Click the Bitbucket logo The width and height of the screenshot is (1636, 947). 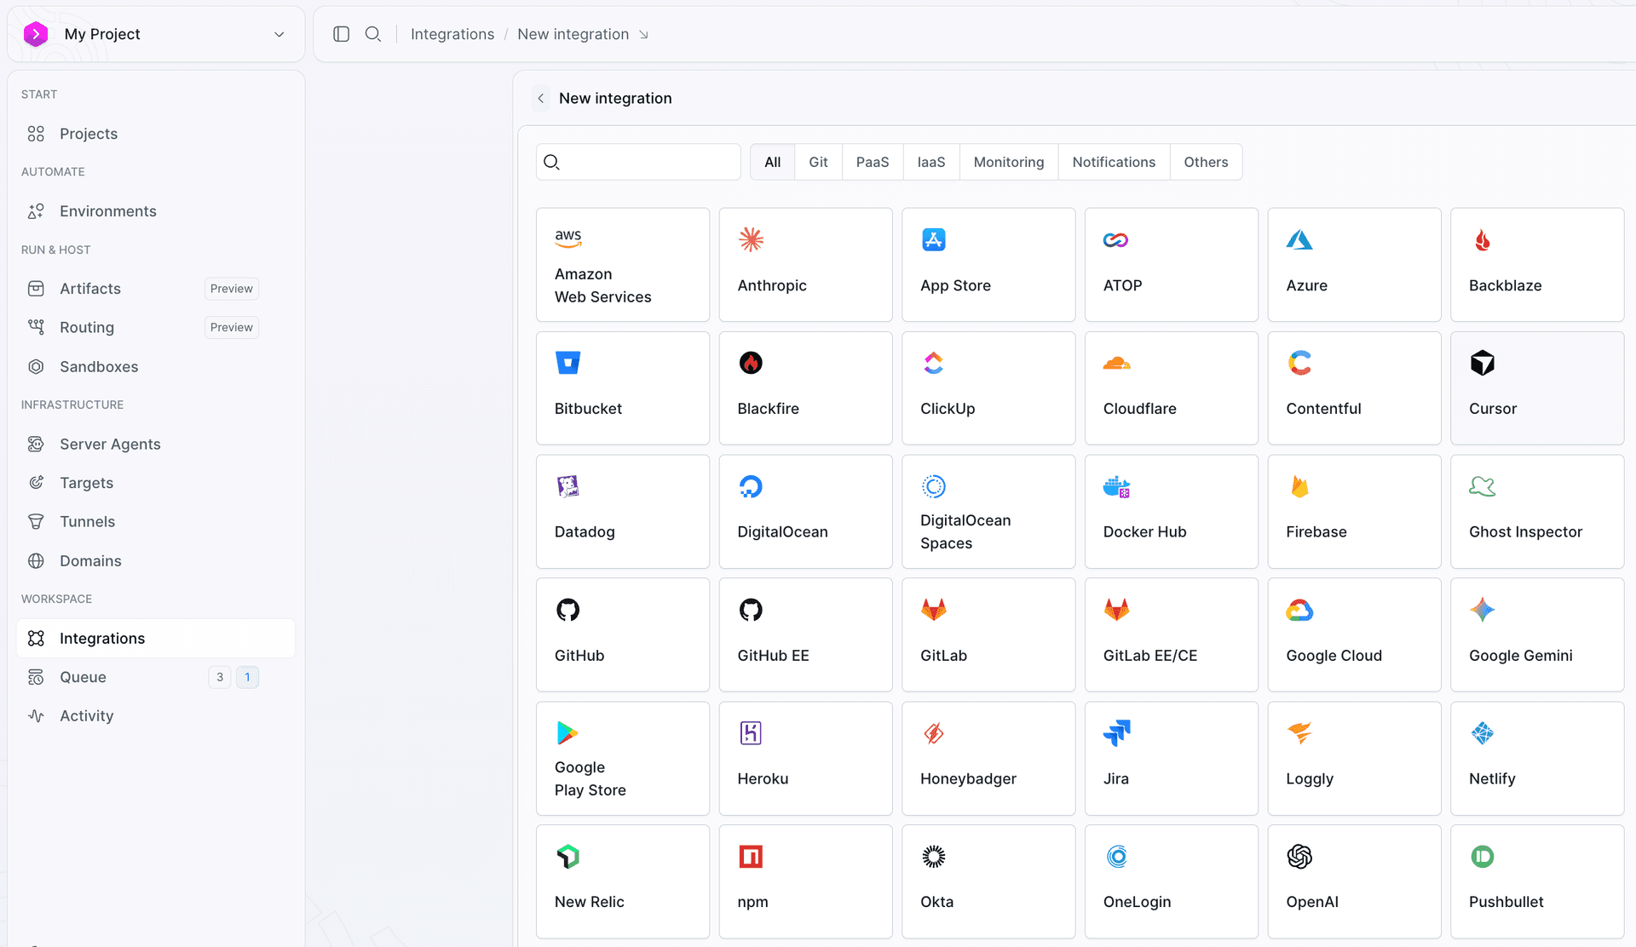coord(568,363)
